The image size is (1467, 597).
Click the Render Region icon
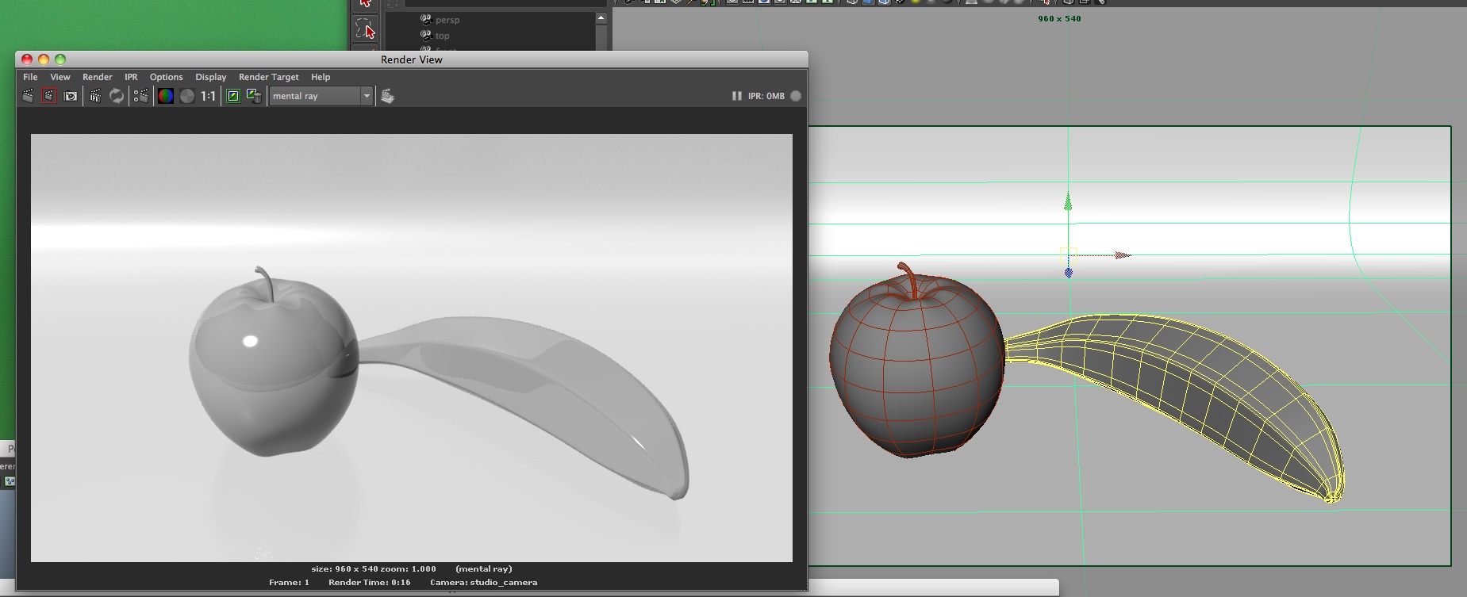(x=49, y=96)
